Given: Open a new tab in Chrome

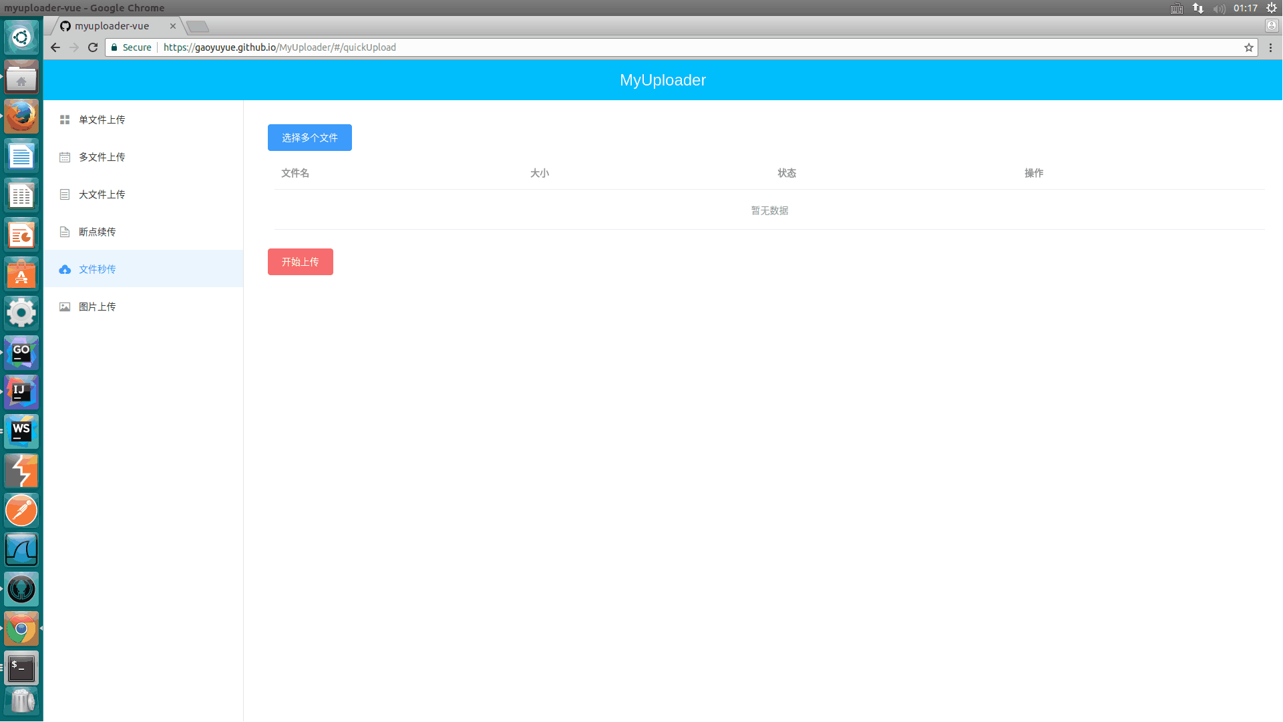Looking at the screenshot, I should 198,27.
